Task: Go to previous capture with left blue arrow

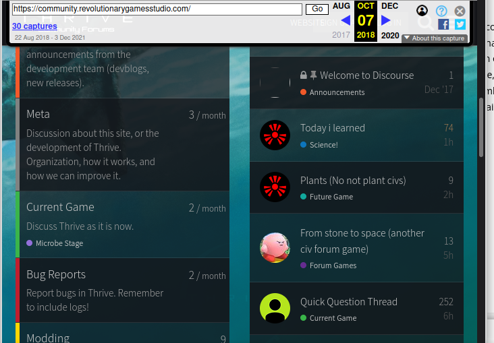Action: 346,20
